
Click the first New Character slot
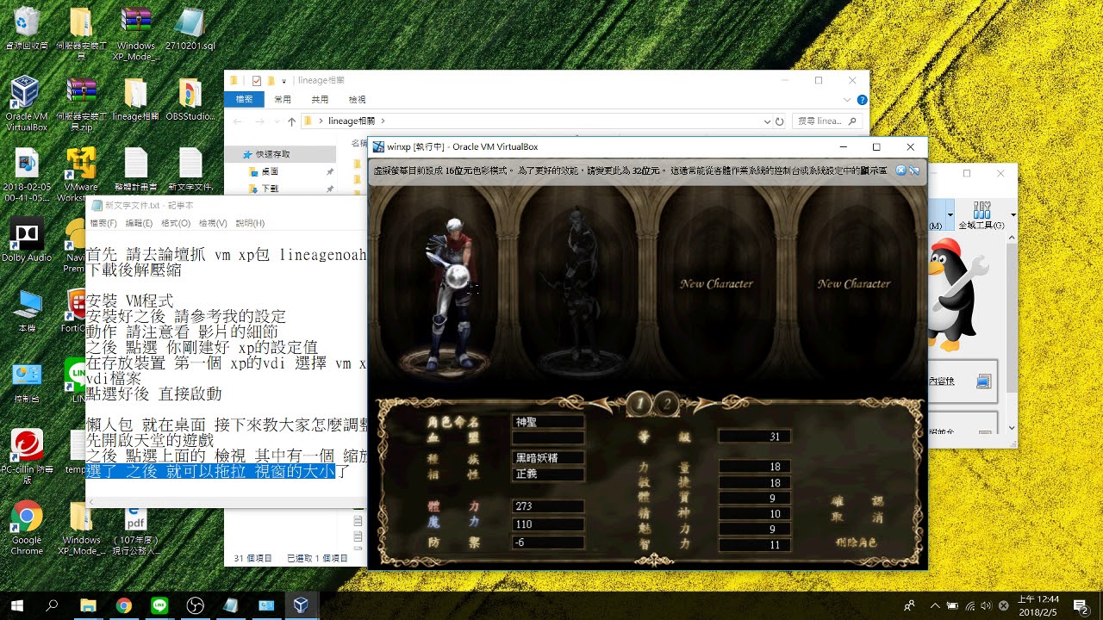(717, 283)
